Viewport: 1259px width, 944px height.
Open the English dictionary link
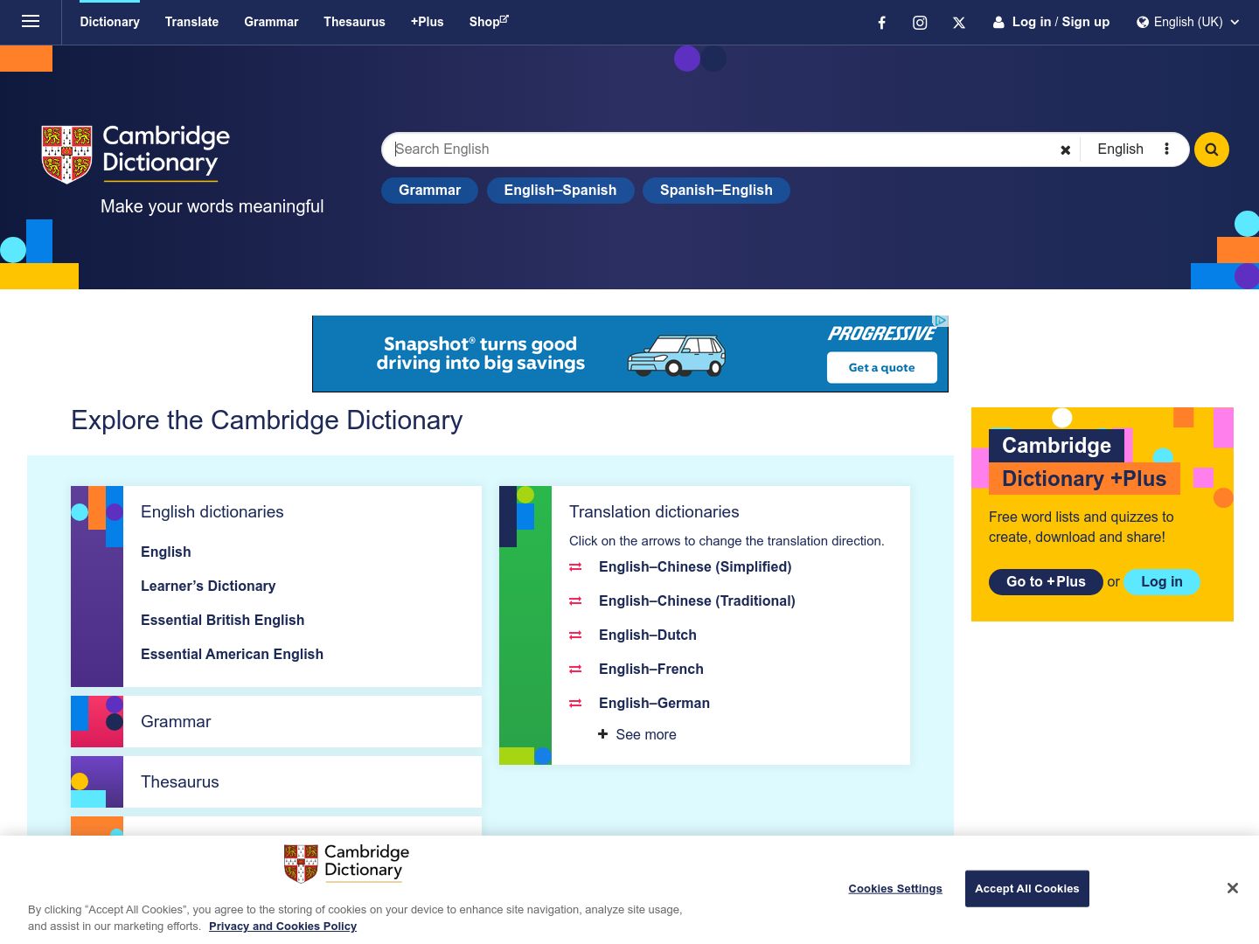coord(166,552)
